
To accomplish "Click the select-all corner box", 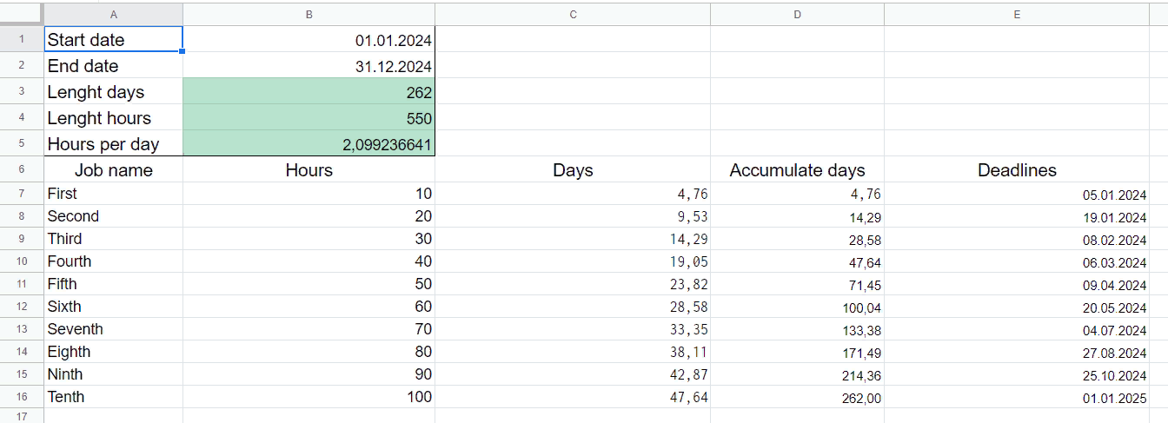I will point(22,14).
